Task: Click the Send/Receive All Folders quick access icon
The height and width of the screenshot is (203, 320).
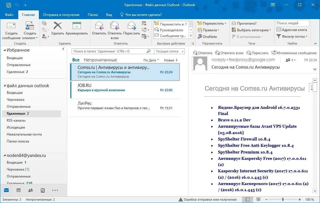Action: [9, 5]
